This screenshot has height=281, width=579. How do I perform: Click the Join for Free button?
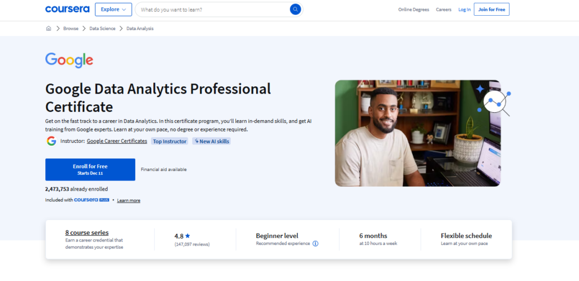(x=491, y=10)
